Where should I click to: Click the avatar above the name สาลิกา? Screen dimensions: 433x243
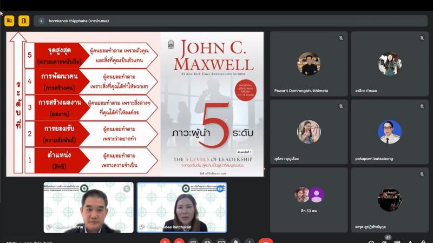tap(390, 64)
